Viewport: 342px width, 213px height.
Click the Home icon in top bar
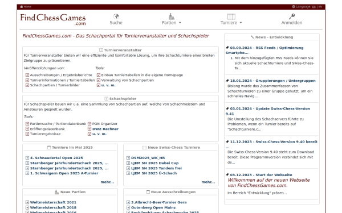click(x=22, y=7)
